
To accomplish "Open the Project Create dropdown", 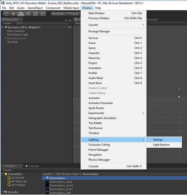I will point(8,170).
